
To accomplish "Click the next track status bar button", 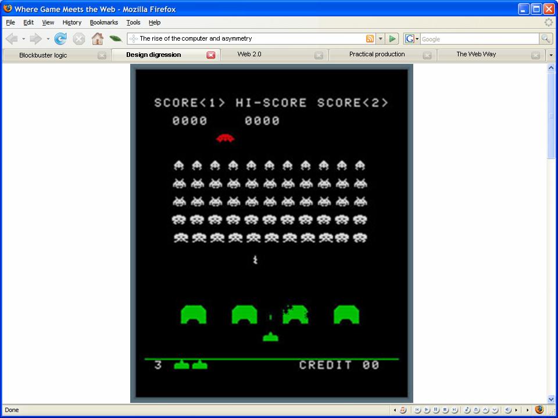I will [x=455, y=410].
